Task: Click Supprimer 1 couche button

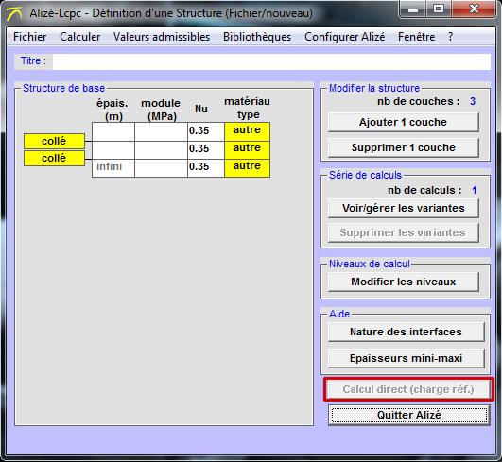Action: (x=404, y=147)
